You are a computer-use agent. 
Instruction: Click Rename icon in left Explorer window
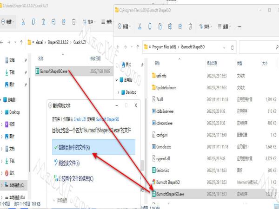click(x=53, y=22)
